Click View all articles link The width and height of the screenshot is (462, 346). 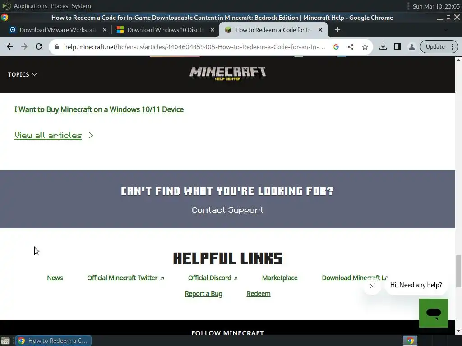pyautogui.click(x=48, y=135)
